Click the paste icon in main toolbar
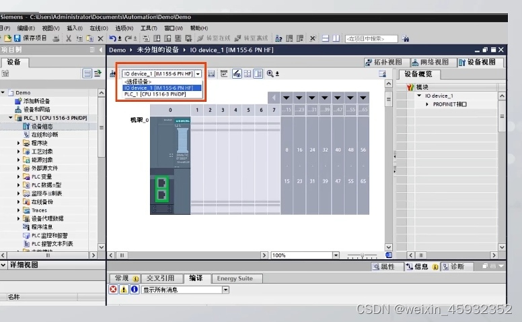 click(90, 38)
